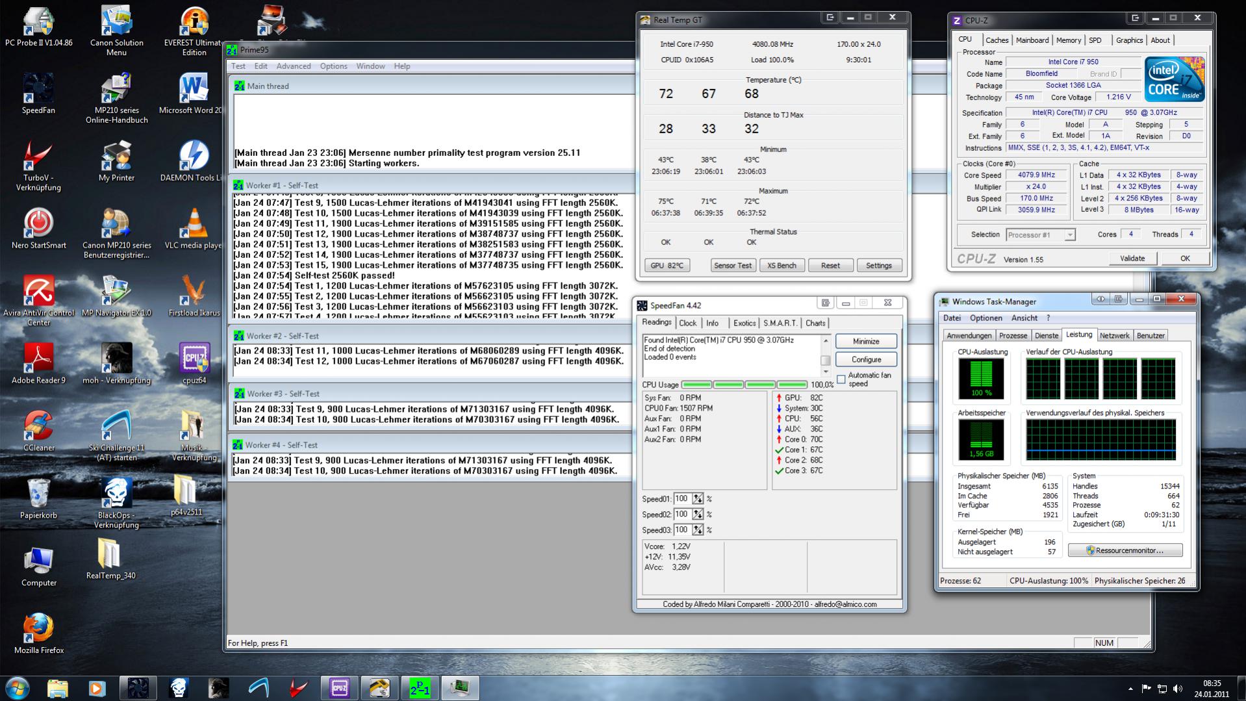Viewport: 1246px width, 701px height.
Task: Open RealTemp_340 folder on desktop
Action: 110,559
